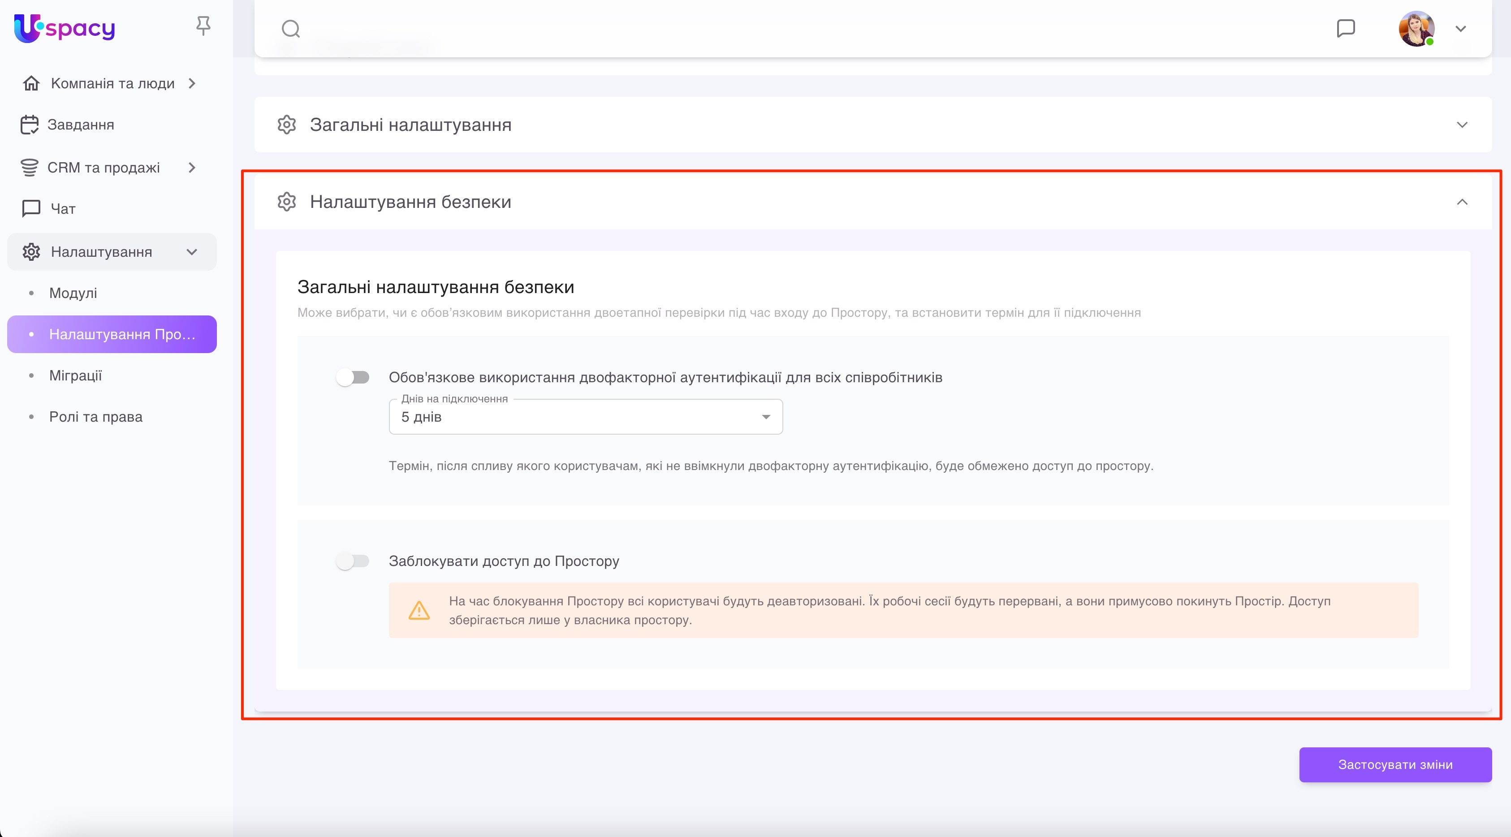Click the user profile avatar

click(x=1416, y=28)
